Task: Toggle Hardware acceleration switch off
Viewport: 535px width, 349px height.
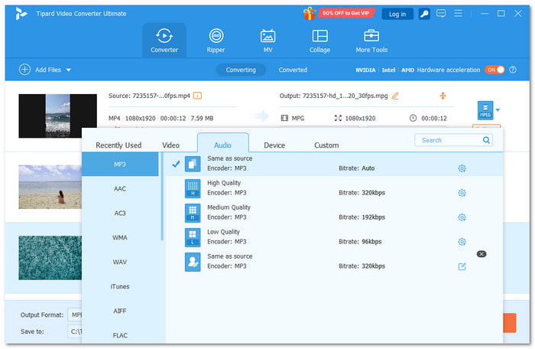Action: coord(494,70)
